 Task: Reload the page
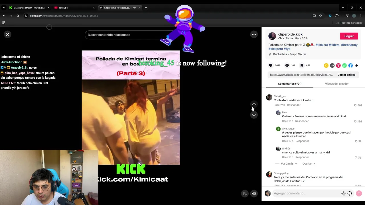click(x=18, y=16)
